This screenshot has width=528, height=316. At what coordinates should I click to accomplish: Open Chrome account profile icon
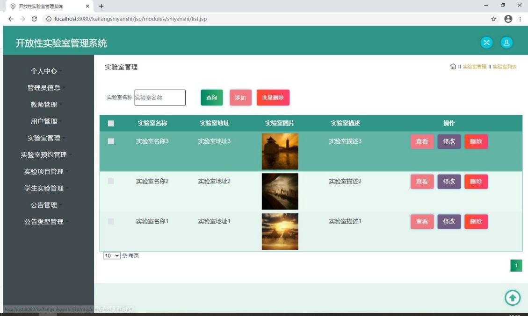point(508,19)
